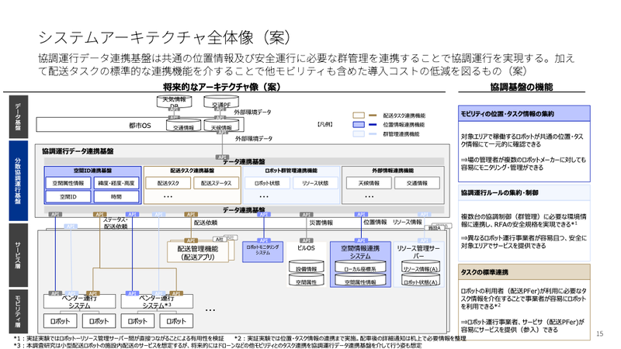Click the 空間属性 cylinder under ビルOS
The image size is (621, 349).
click(x=307, y=282)
